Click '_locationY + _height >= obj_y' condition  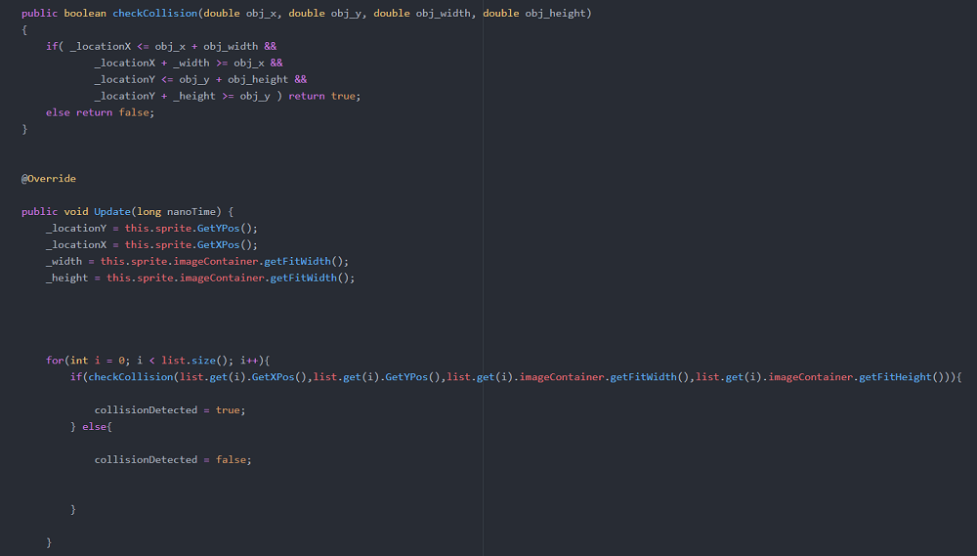click(x=183, y=96)
